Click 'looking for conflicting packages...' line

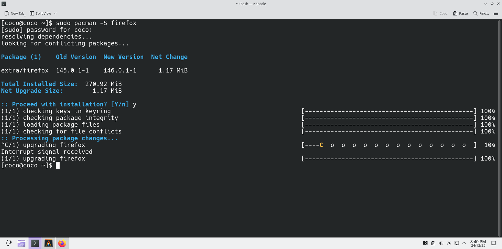(x=65, y=43)
